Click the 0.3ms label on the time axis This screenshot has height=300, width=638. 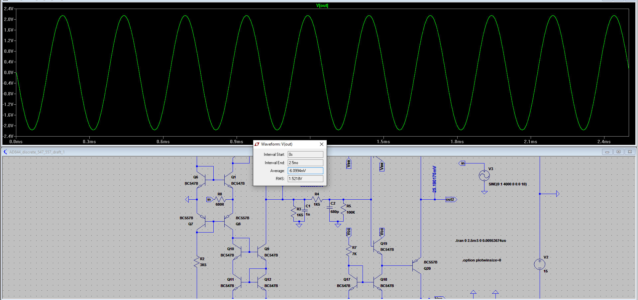[x=89, y=142]
